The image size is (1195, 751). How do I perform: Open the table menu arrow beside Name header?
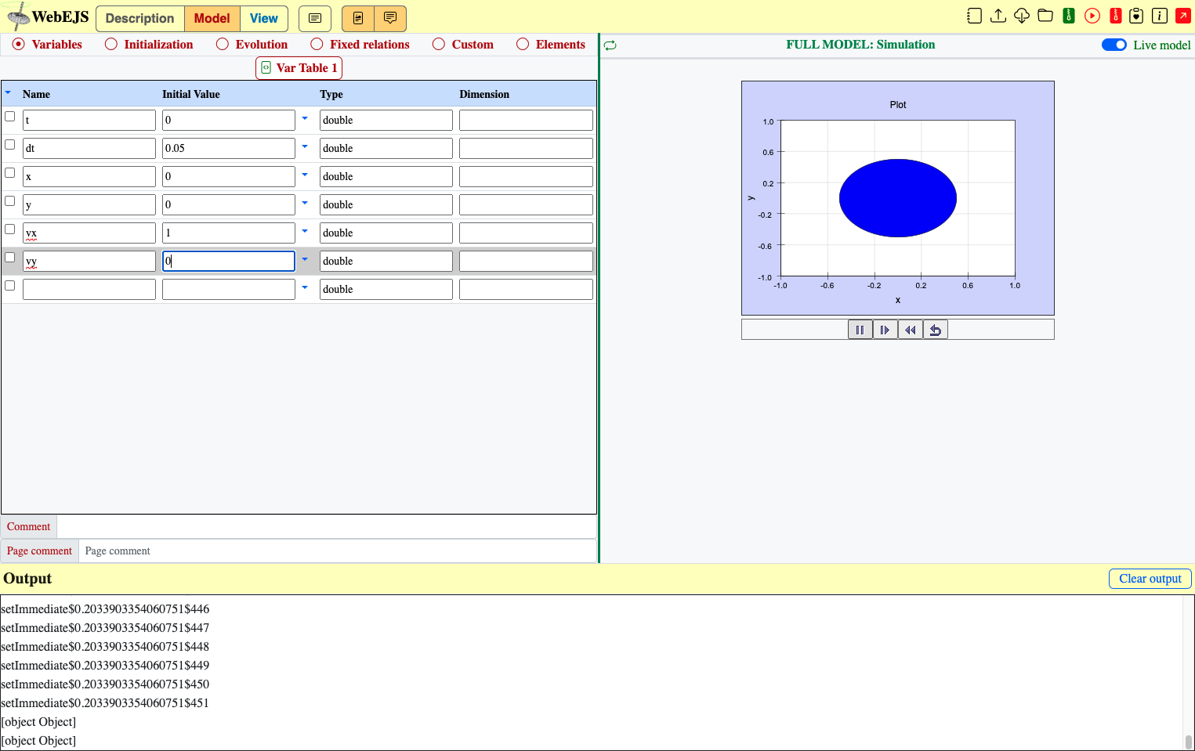click(9, 92)
